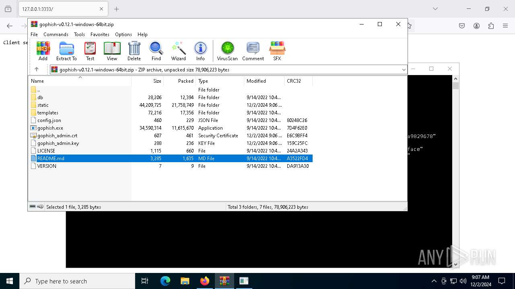Select the static folder
The height and width of the screenshot is (289, 515).
click(171, 105)
